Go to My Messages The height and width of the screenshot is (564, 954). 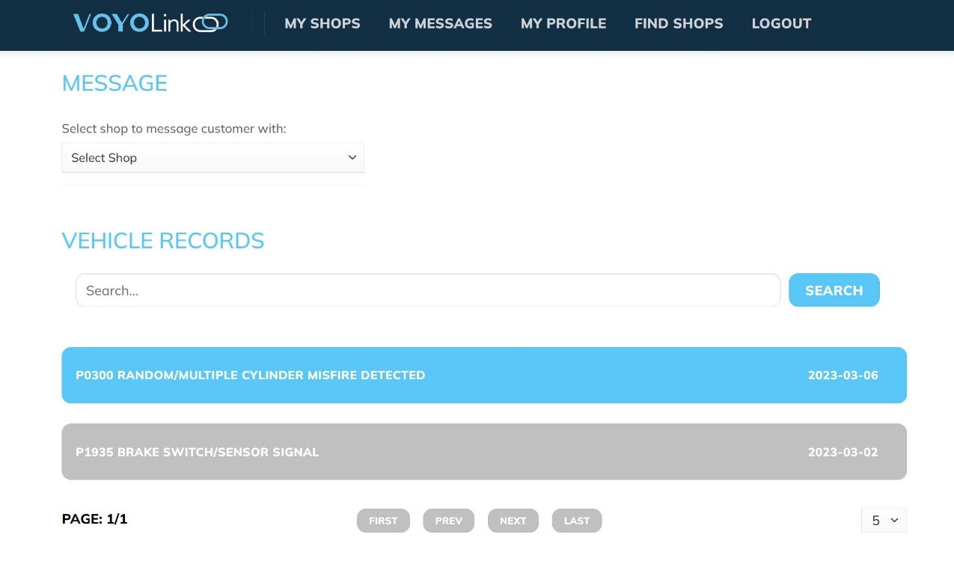(440, 24)
